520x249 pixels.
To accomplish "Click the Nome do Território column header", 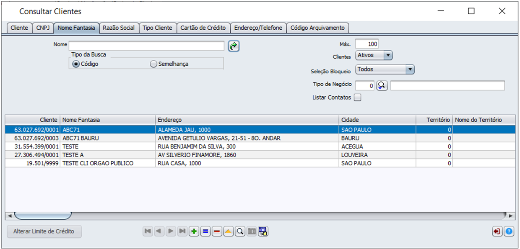I will click(x=484, y=120).
